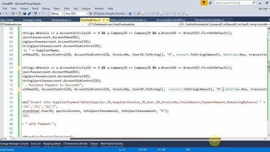
Task: Click inside the Quick Launch search box
Action: coord(233,3)
